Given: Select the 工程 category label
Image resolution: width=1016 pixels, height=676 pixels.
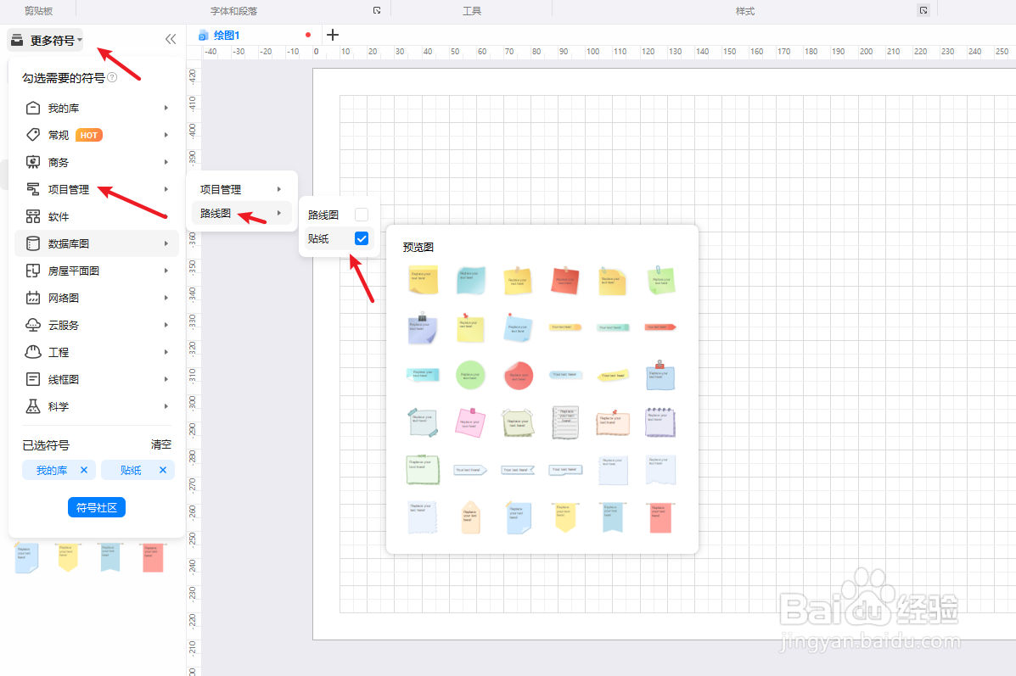Looking at the screenshot, I should tap(59, 352).
